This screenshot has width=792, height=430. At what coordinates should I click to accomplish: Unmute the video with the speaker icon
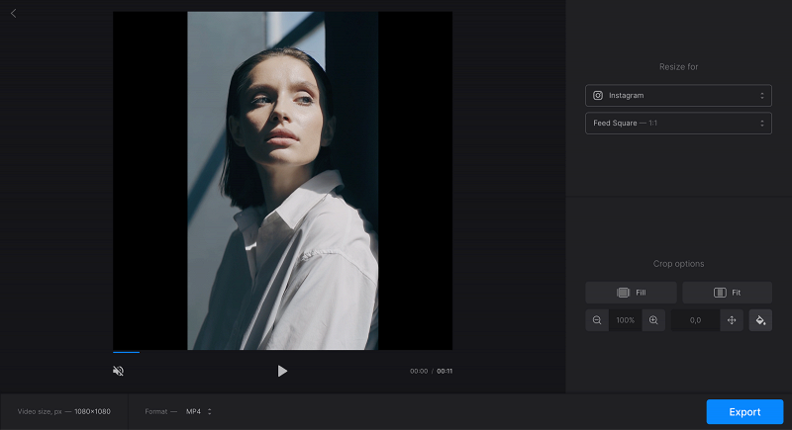[x=118, y=371]
